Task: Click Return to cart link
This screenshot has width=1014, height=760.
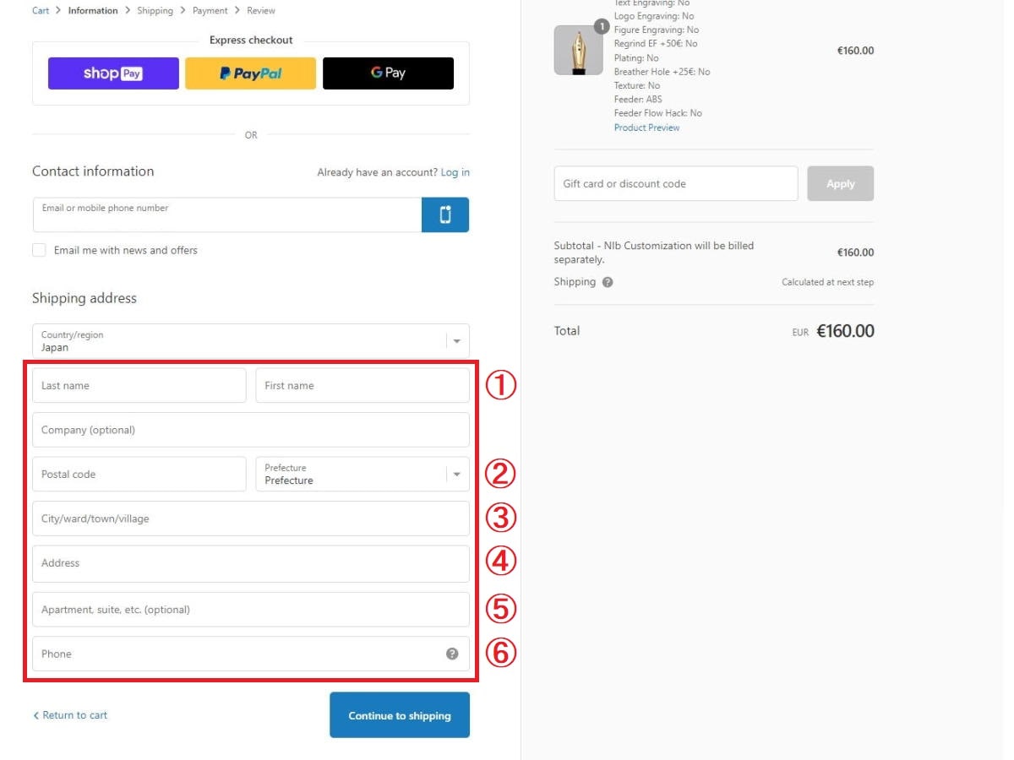Action: (x=70, y=715)
